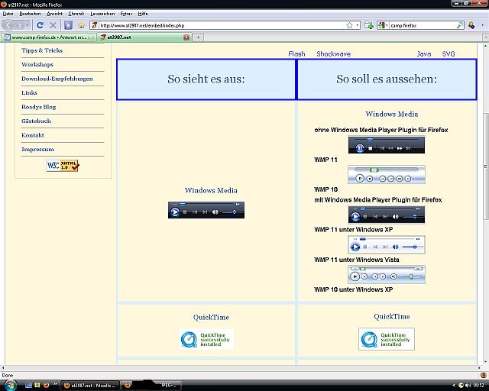Open the Impressum sidebar link

pos(37,150)
